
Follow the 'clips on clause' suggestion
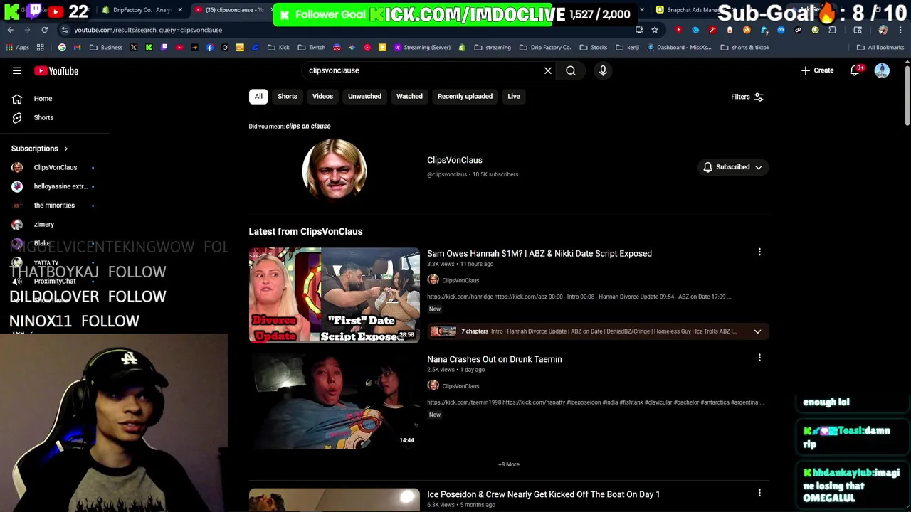308,126
